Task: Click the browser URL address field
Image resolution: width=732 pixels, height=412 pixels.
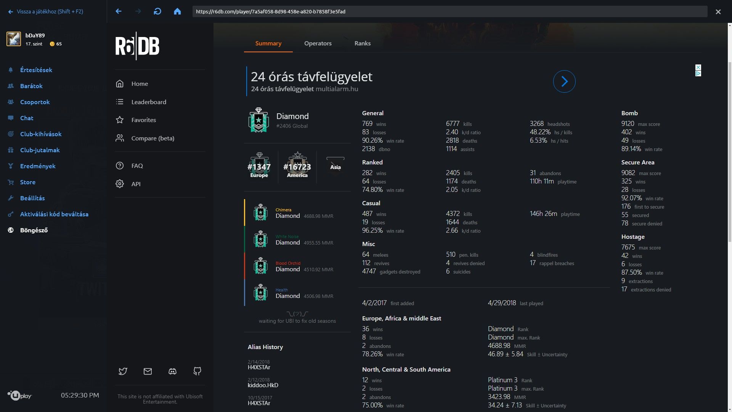Action: tap(450, 11)
